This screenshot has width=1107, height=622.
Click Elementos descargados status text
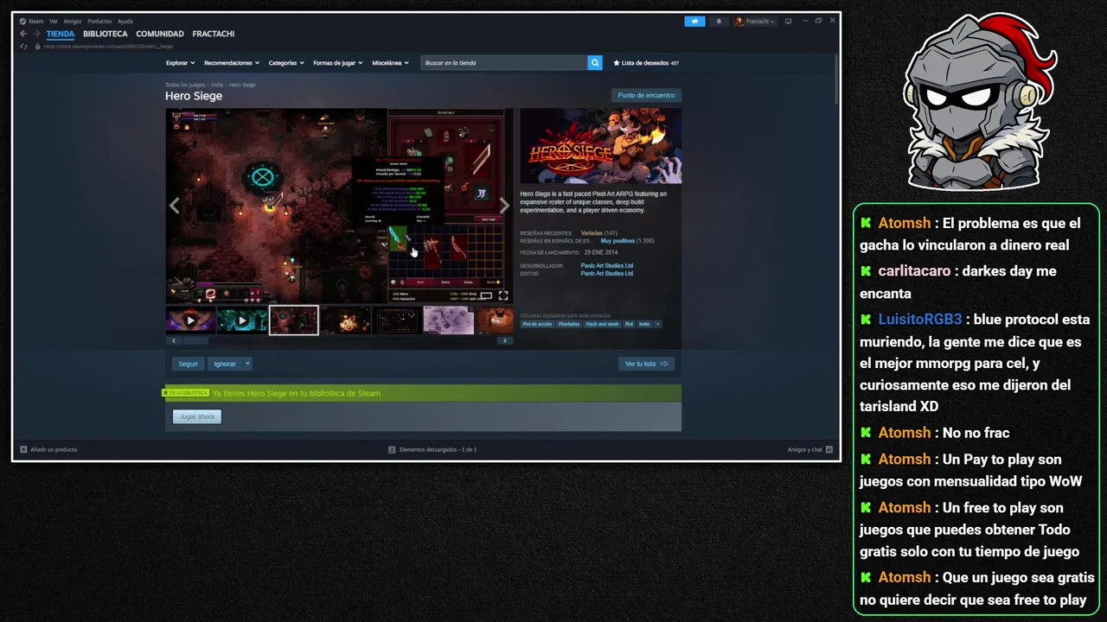click(438, 449)
